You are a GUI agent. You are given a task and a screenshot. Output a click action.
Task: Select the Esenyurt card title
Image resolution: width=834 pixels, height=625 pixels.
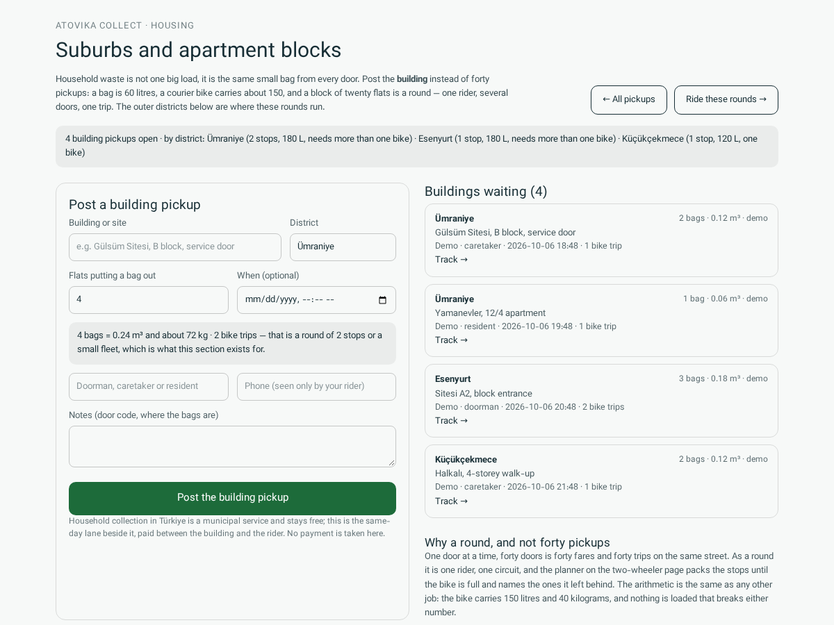pyautogui.click(x=453, y=379)
